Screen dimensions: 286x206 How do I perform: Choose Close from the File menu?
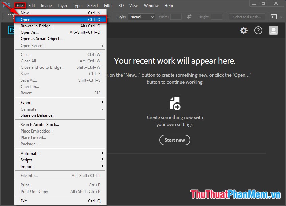point(60,55)
